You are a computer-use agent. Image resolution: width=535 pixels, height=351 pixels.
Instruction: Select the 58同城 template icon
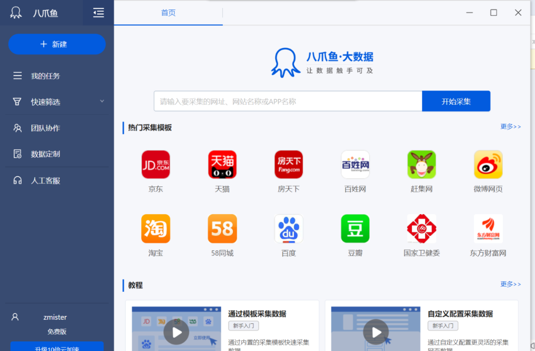(222, 228)
